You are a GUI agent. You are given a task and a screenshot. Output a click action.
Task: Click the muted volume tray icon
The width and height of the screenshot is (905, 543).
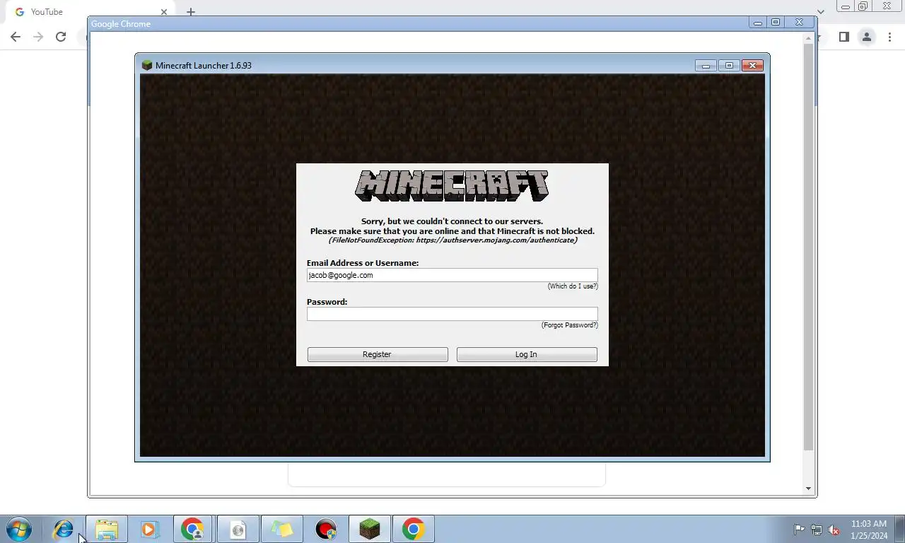[834, 530]
